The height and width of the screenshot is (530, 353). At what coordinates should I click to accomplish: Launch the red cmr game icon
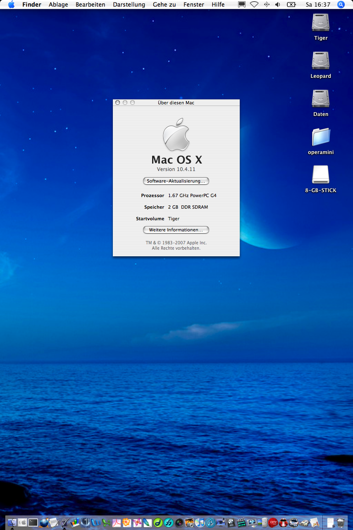pyautogui.click(x=273, y=522)
